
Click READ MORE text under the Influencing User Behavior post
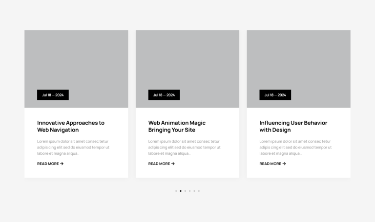(271, 164)
